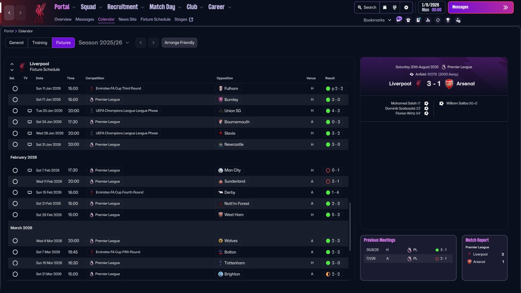Screen dimensions: 521x293
Task: Click the Search button
Action: pos(367,7)
